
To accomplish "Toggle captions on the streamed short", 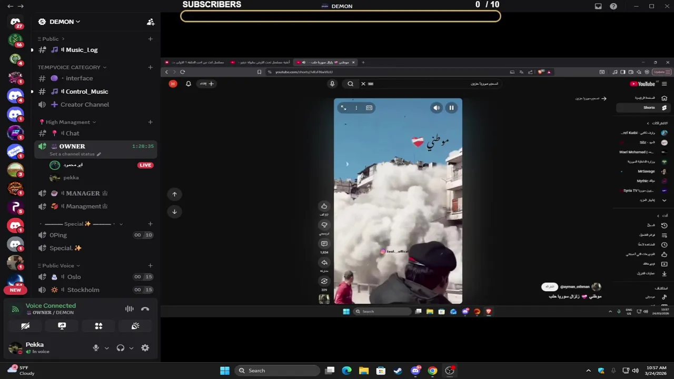I will pyautogui.click(x=369, y=108).
